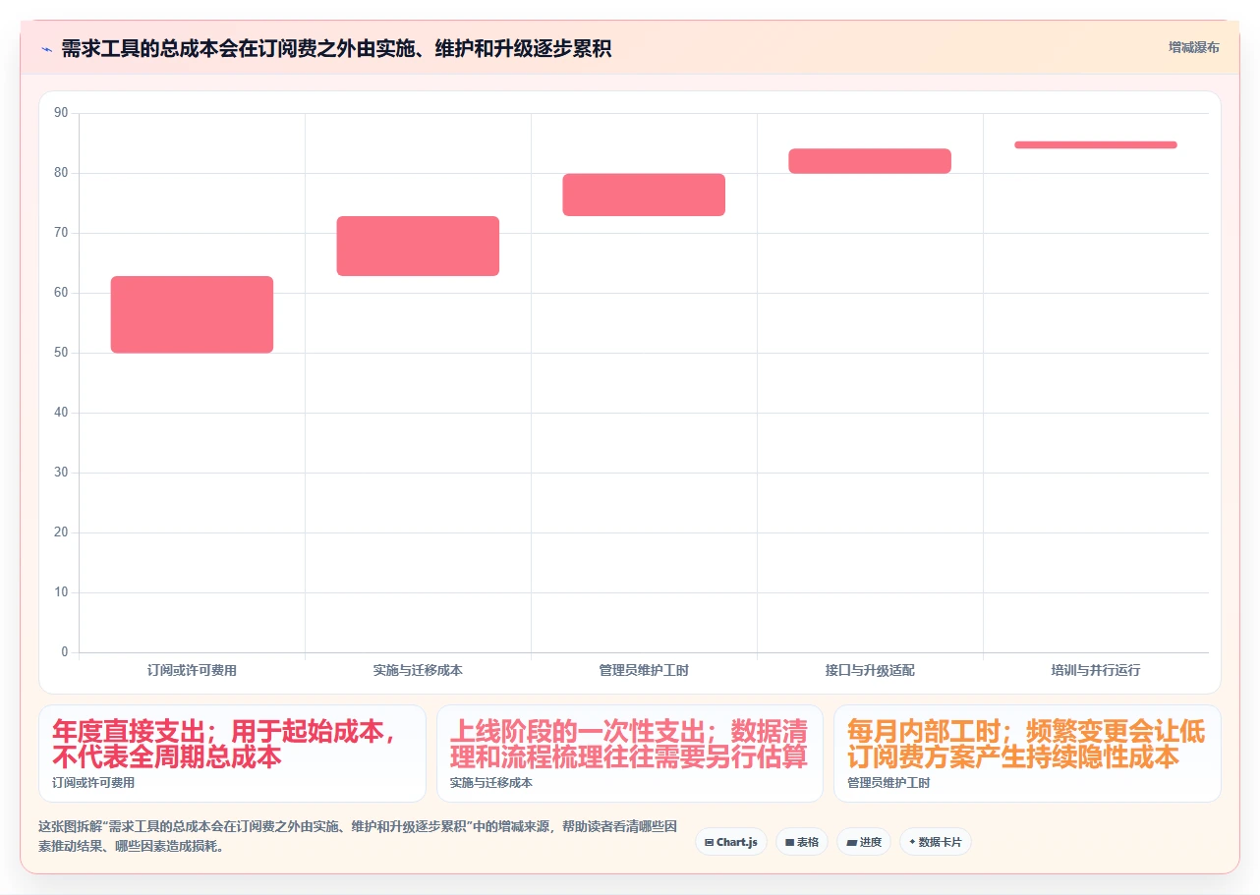Click the 培训与并行运行 x-axis label
This screenshot has height=895, width=1260.
tap(1096, 670)
